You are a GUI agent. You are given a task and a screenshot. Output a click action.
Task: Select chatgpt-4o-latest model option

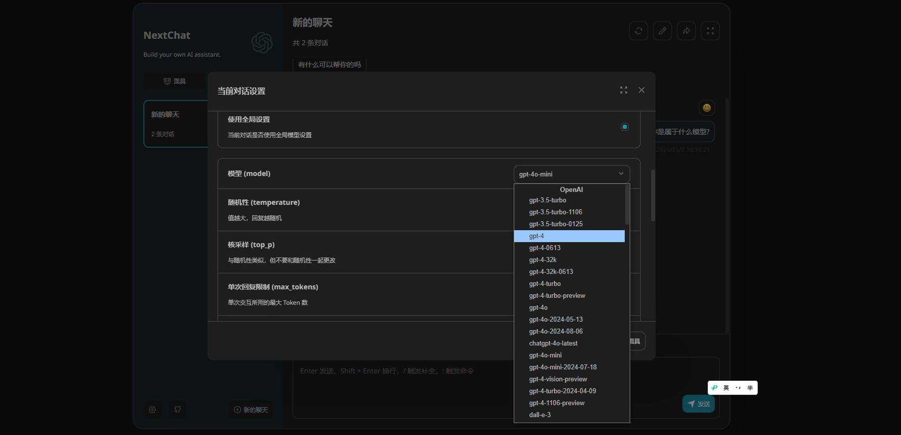tap(569, 344)
